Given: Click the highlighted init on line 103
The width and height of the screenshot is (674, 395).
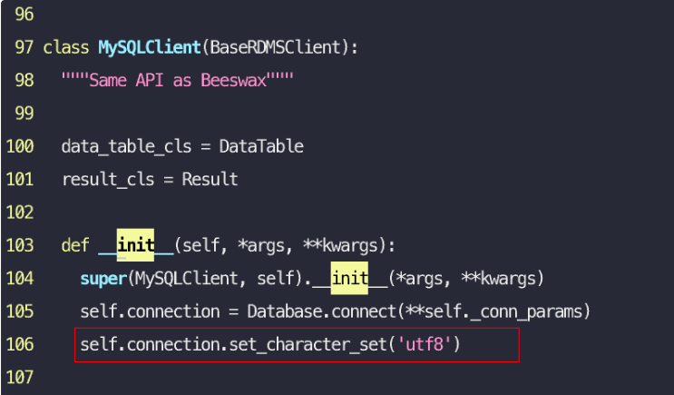Looking at the screenshot, I should point(135,245).
